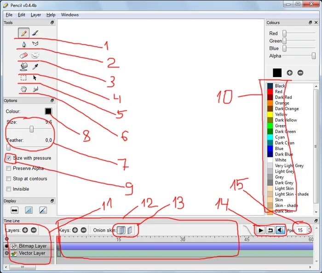Float the Time Line panel
This screenshot has width=322, height=273.
coord(316,221)
